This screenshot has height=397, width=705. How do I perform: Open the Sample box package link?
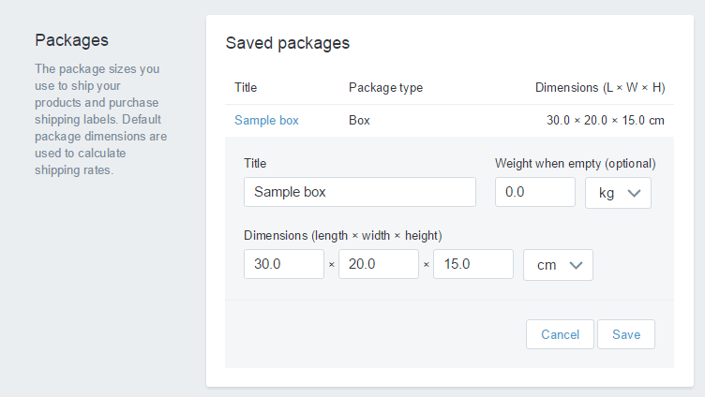point(266,120)
